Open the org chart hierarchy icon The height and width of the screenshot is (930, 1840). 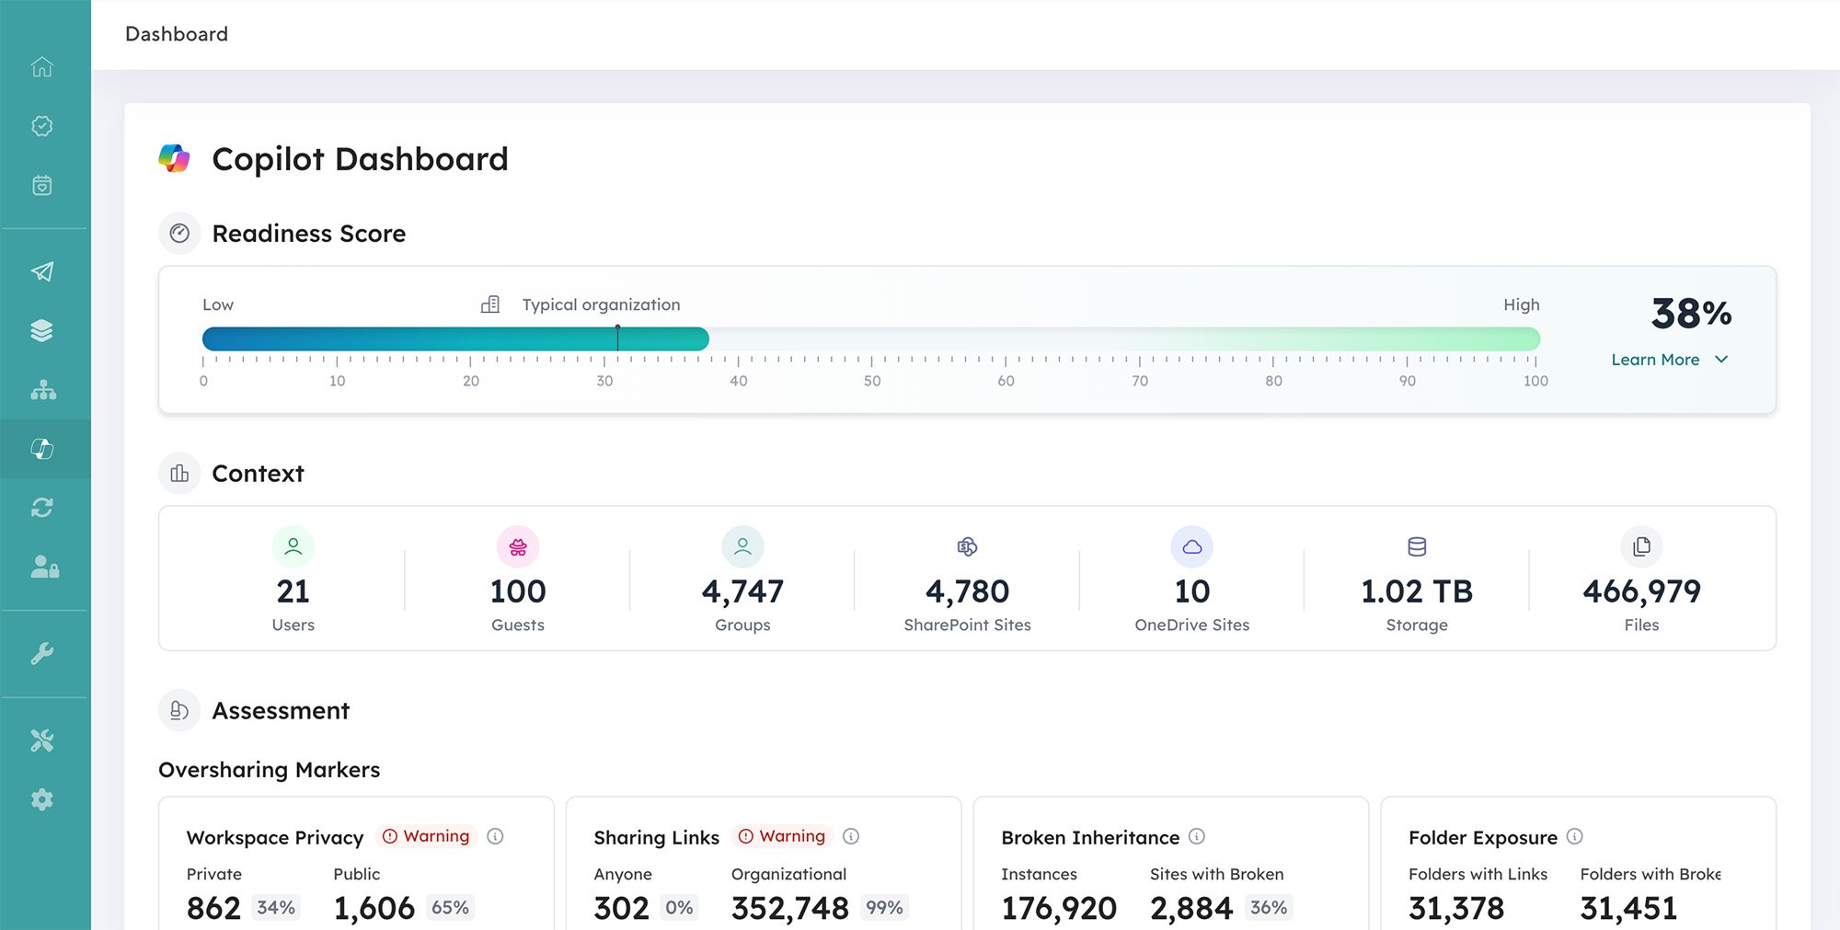[42, 390]
